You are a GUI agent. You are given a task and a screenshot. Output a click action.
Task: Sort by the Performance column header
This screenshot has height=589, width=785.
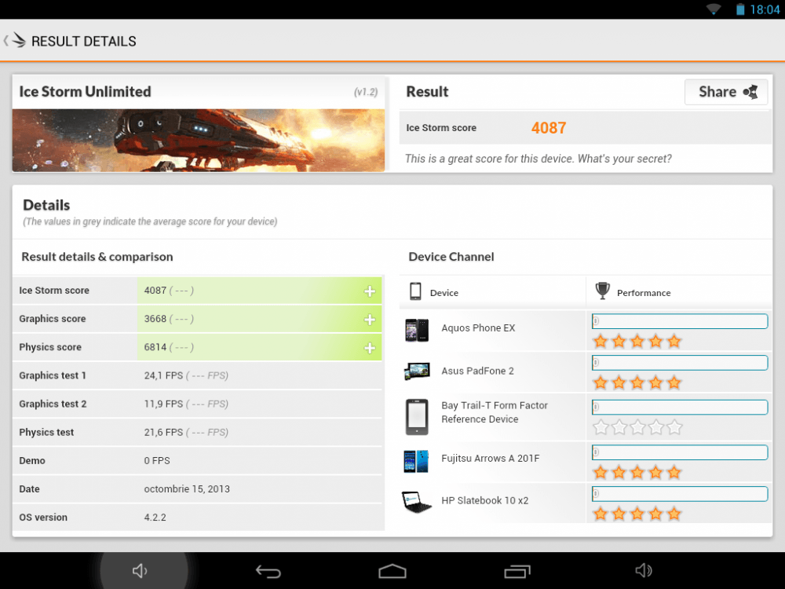[643, 293]
